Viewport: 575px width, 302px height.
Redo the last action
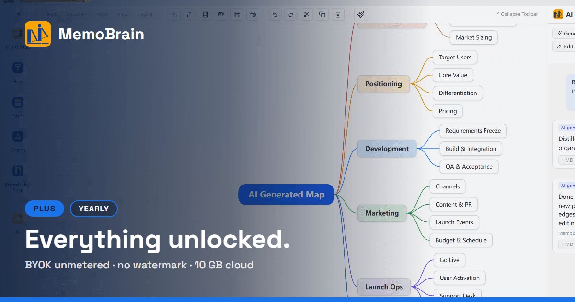(x=290, y=14)
